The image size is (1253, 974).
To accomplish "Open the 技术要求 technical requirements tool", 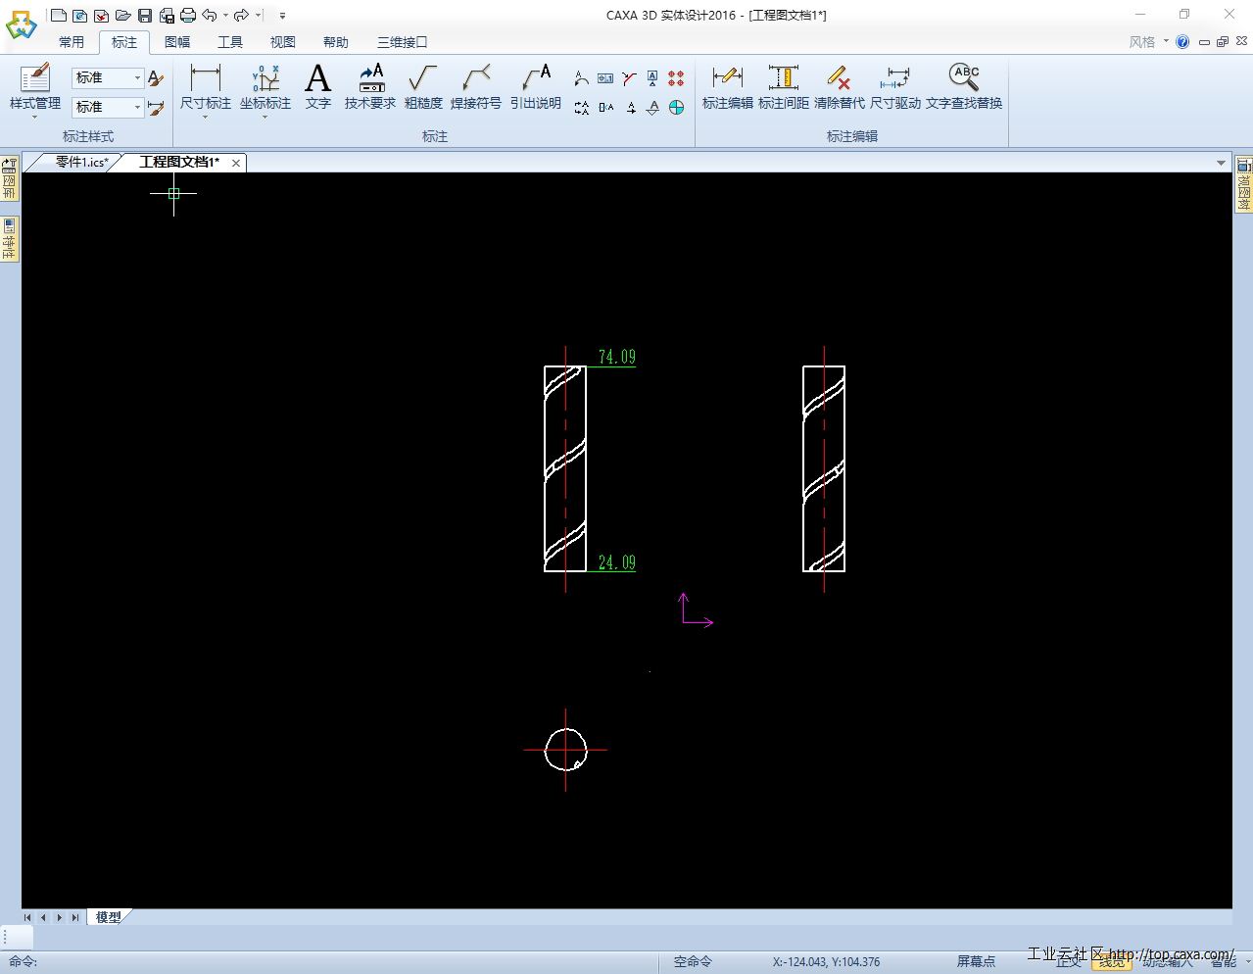I will (x=369, y=78).
